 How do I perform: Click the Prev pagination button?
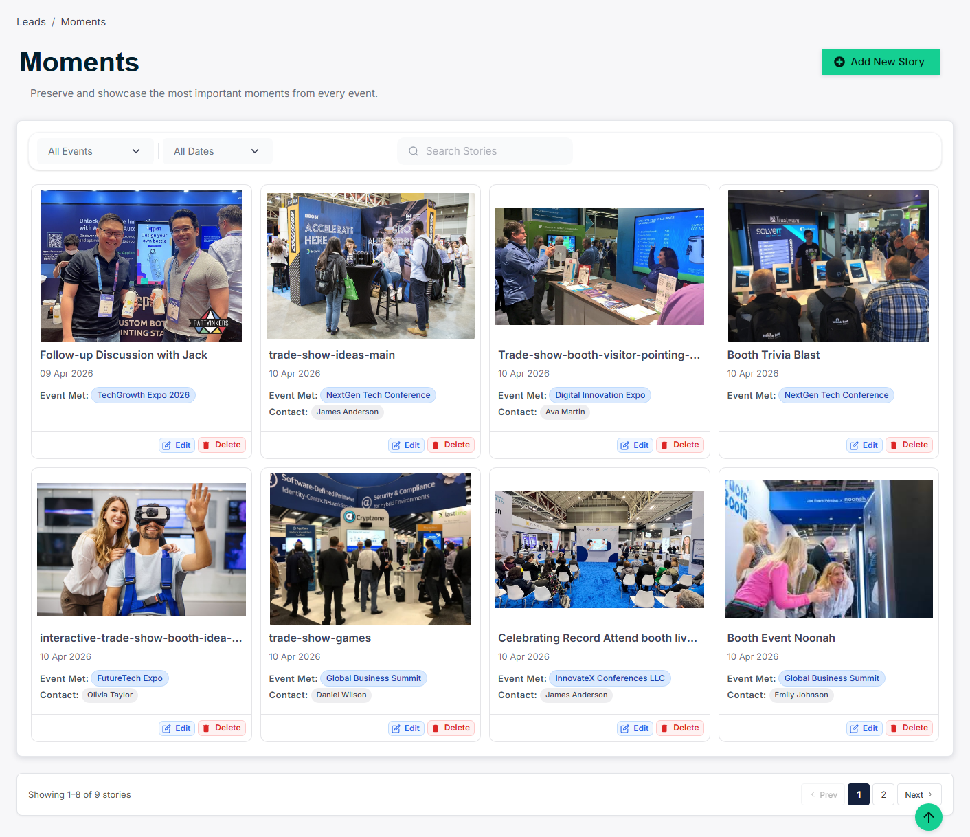click(x=823, y=794)
